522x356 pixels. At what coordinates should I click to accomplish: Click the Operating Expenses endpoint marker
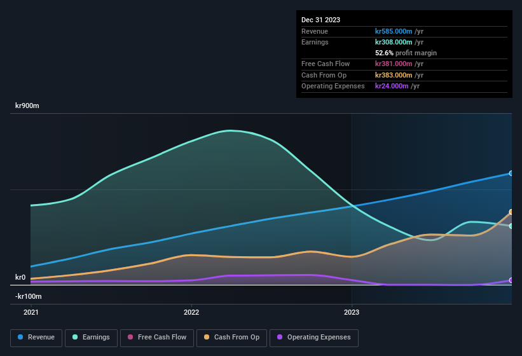tap(511, 280)
